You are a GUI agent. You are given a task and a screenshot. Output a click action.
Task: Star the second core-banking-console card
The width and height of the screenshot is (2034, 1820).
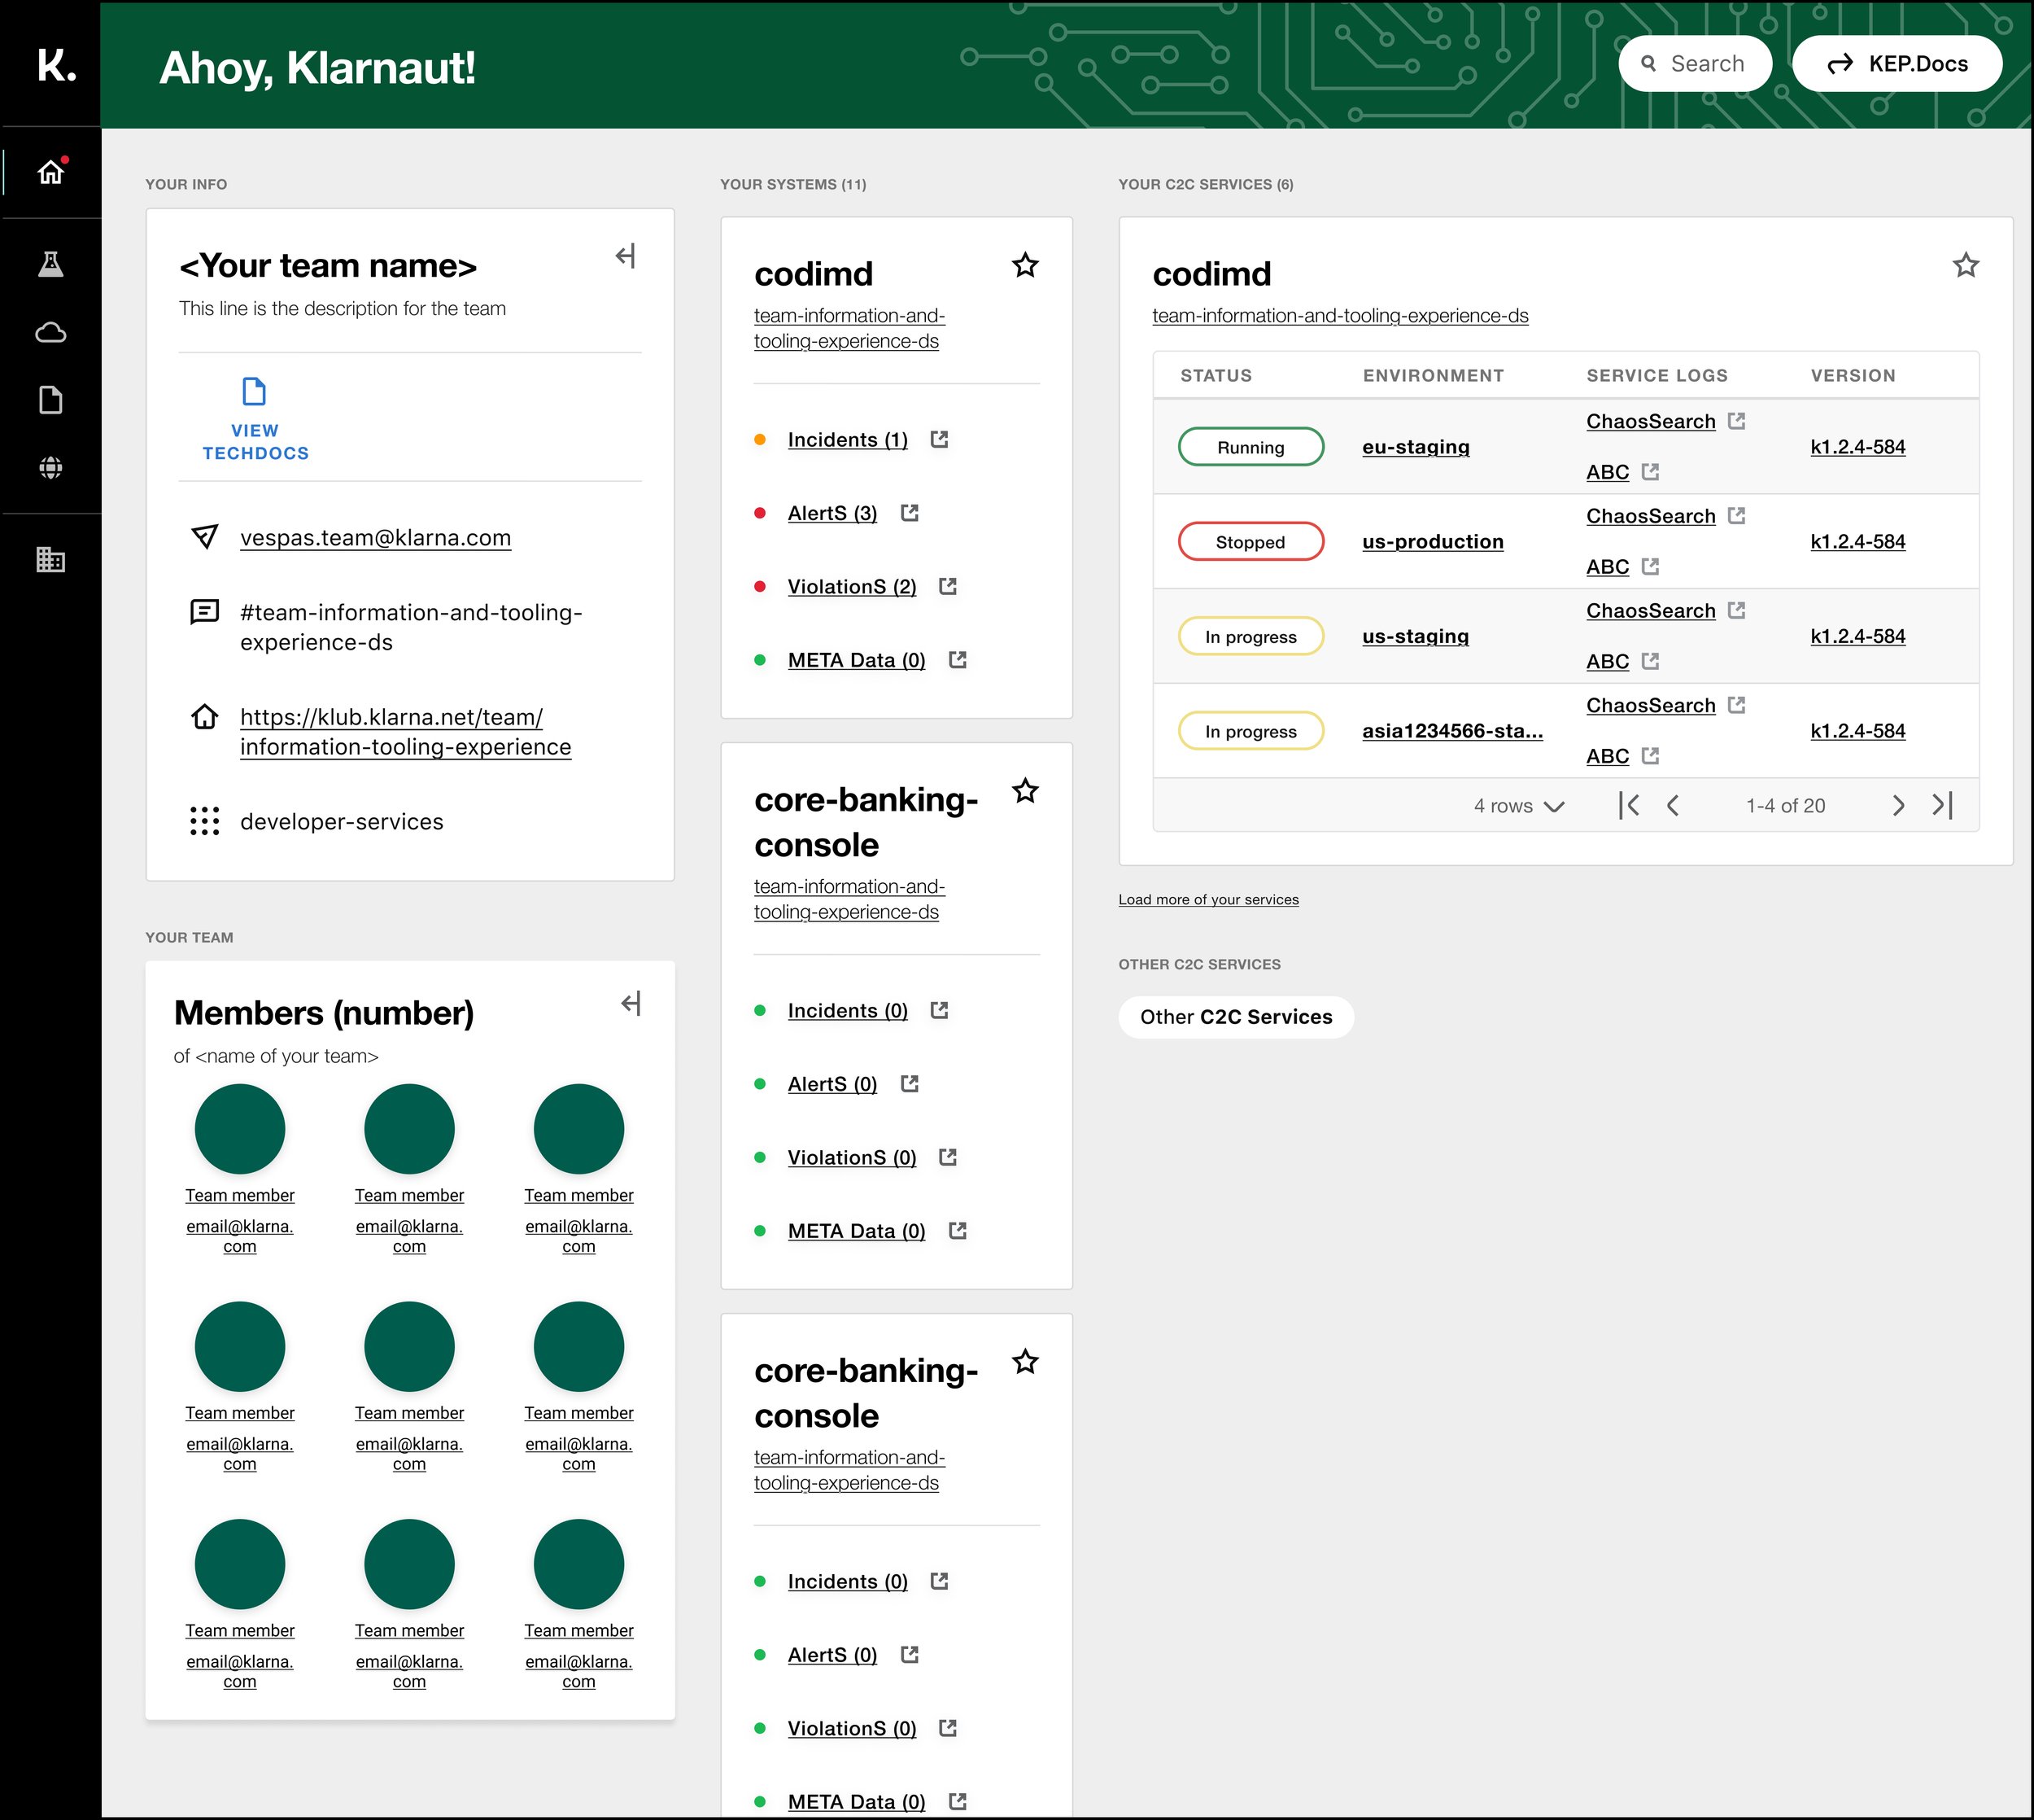[x=1025, y=1362]
